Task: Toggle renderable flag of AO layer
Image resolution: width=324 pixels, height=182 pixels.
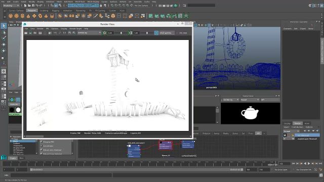Action: coord(285,135)
